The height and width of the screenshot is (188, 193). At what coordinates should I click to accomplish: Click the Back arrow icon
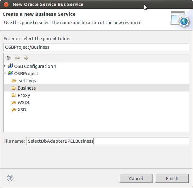pyautogui.click(x=17, y=58)
